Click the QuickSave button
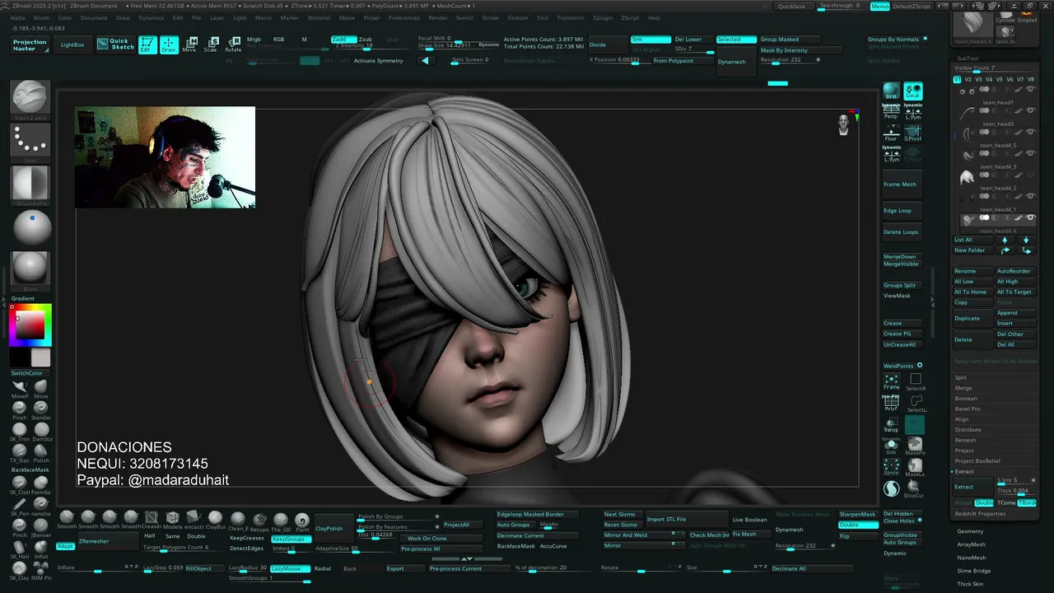 pyautogui.click(x=792, y=6)
